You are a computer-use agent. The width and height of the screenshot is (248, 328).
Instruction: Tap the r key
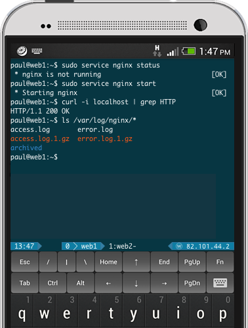tap(89, 311)
